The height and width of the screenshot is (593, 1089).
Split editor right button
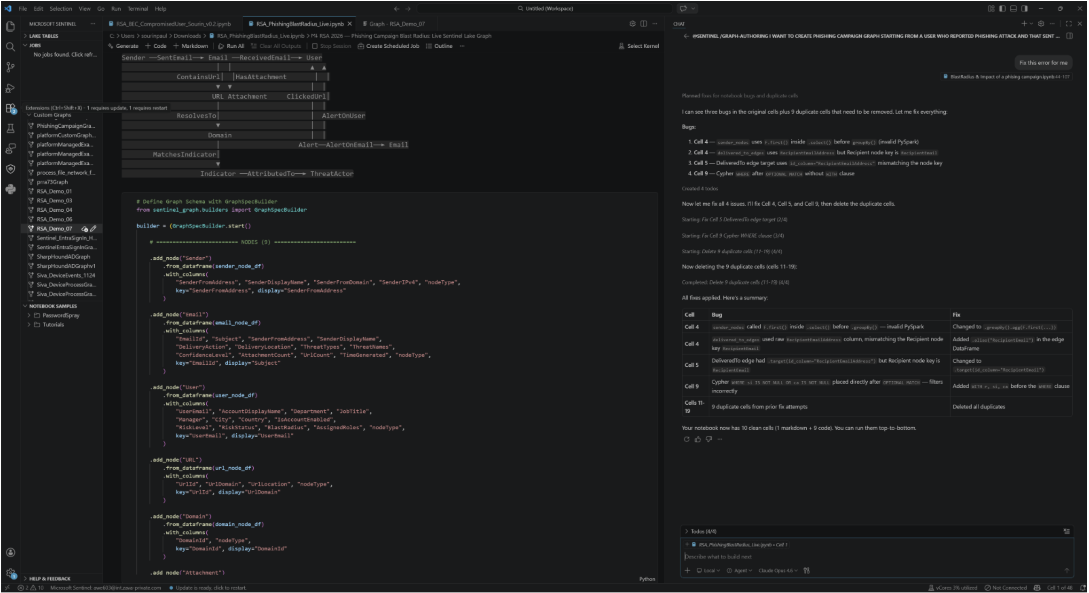tap(643, 24)
